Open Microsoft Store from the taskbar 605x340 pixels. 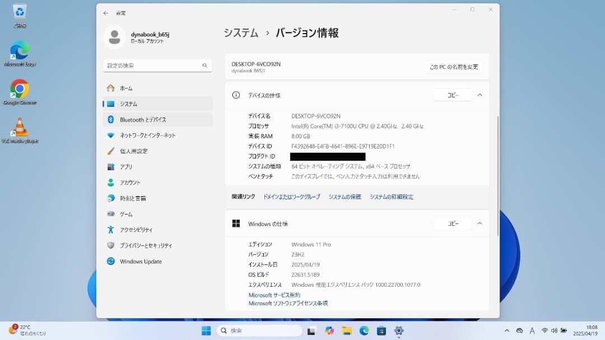(x=381, y=330)
